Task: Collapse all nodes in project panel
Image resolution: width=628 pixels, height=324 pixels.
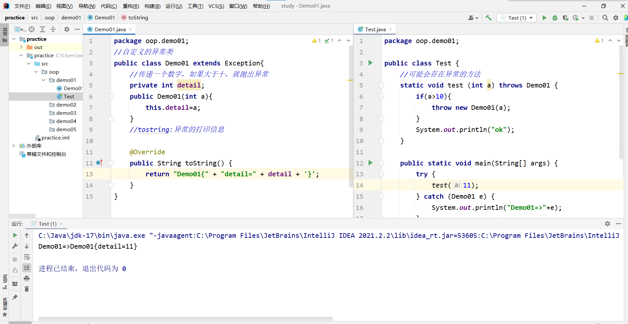Action: point(53,29)
